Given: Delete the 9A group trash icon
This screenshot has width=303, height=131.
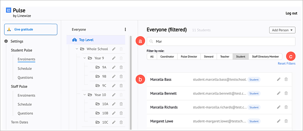Looking at the screenshot, I should 121,67.
